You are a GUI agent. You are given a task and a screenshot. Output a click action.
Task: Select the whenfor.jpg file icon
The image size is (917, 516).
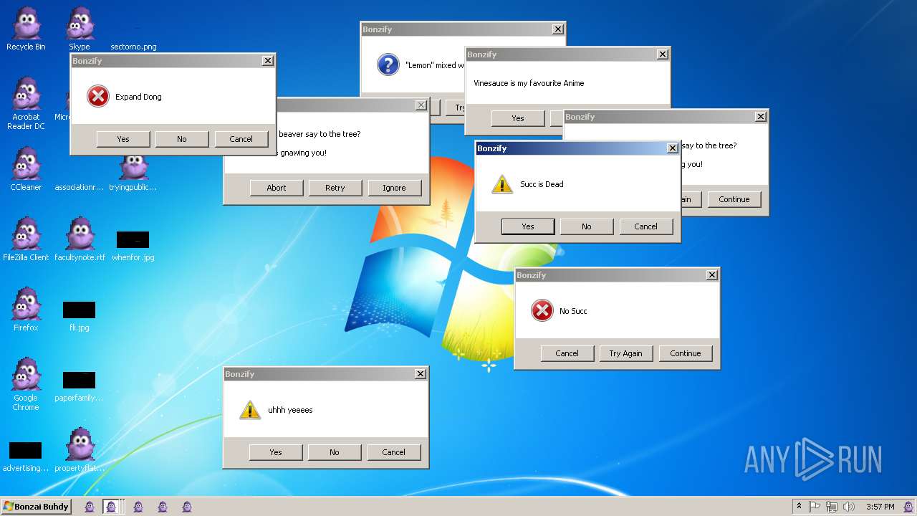click(133, 245)
